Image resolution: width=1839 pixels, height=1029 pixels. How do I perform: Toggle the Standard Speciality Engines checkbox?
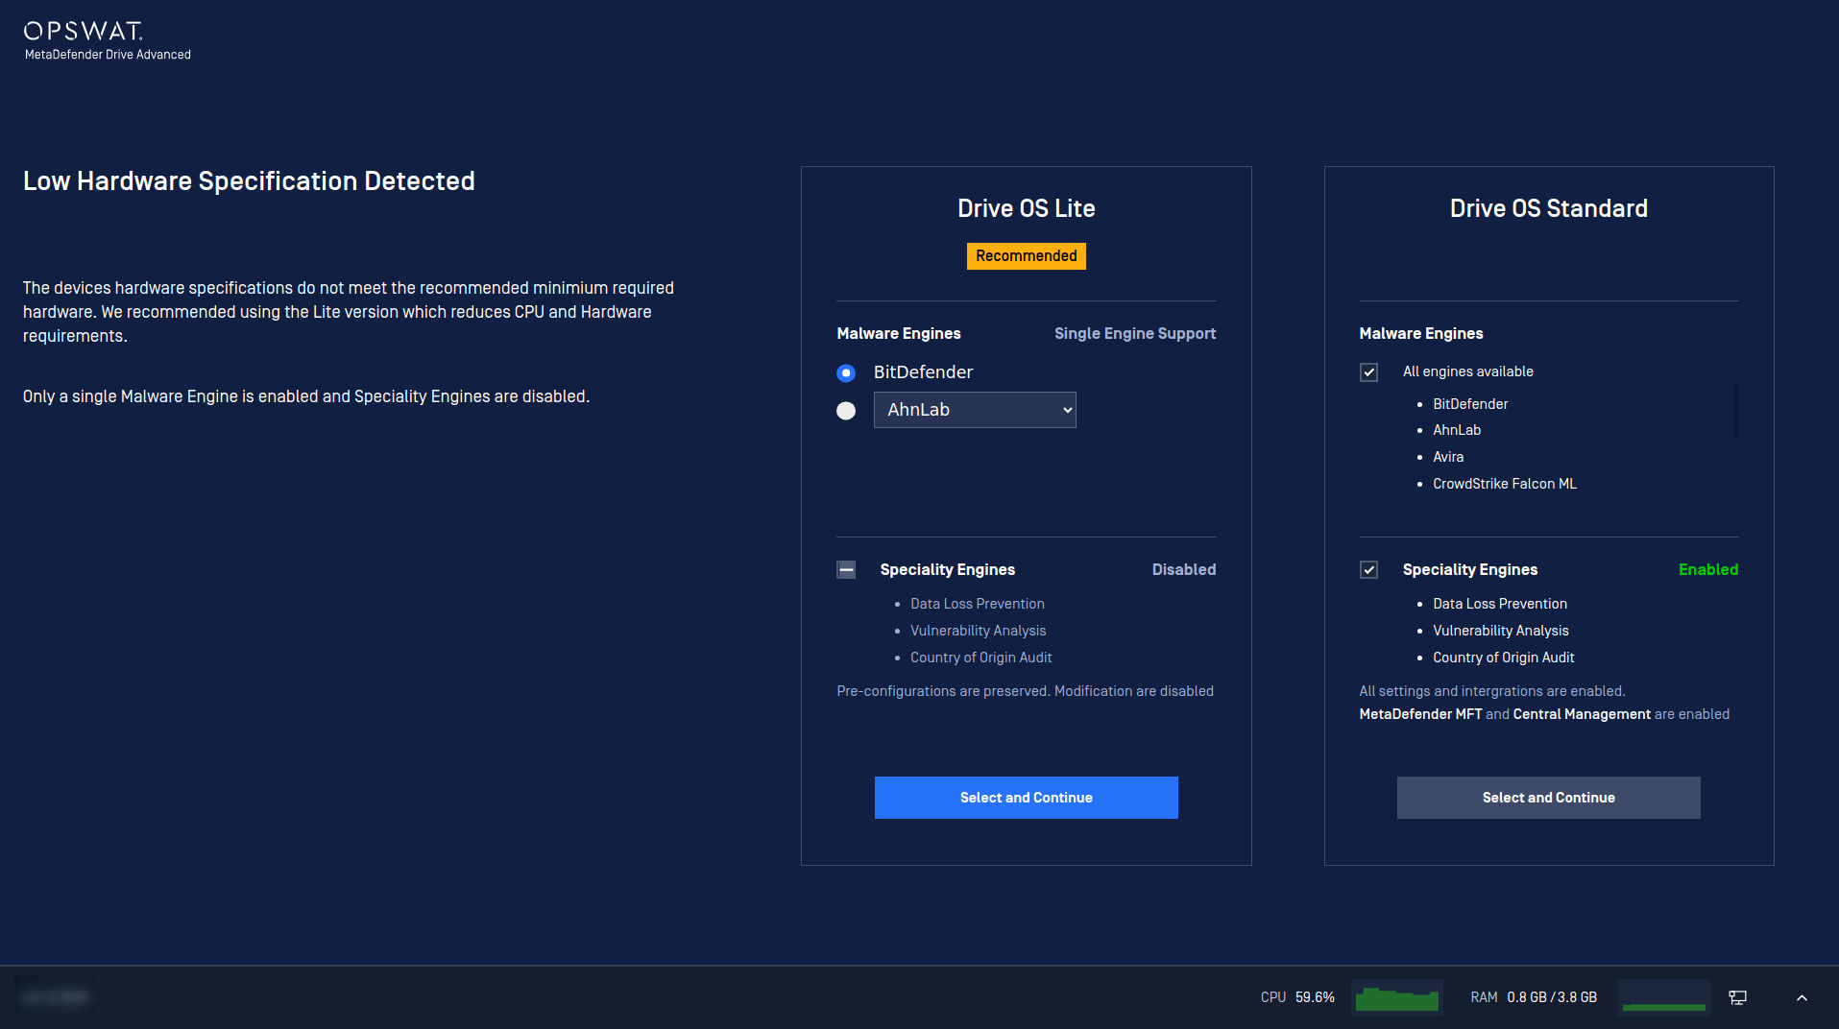pyautogui.click(x=1369, y=570)
